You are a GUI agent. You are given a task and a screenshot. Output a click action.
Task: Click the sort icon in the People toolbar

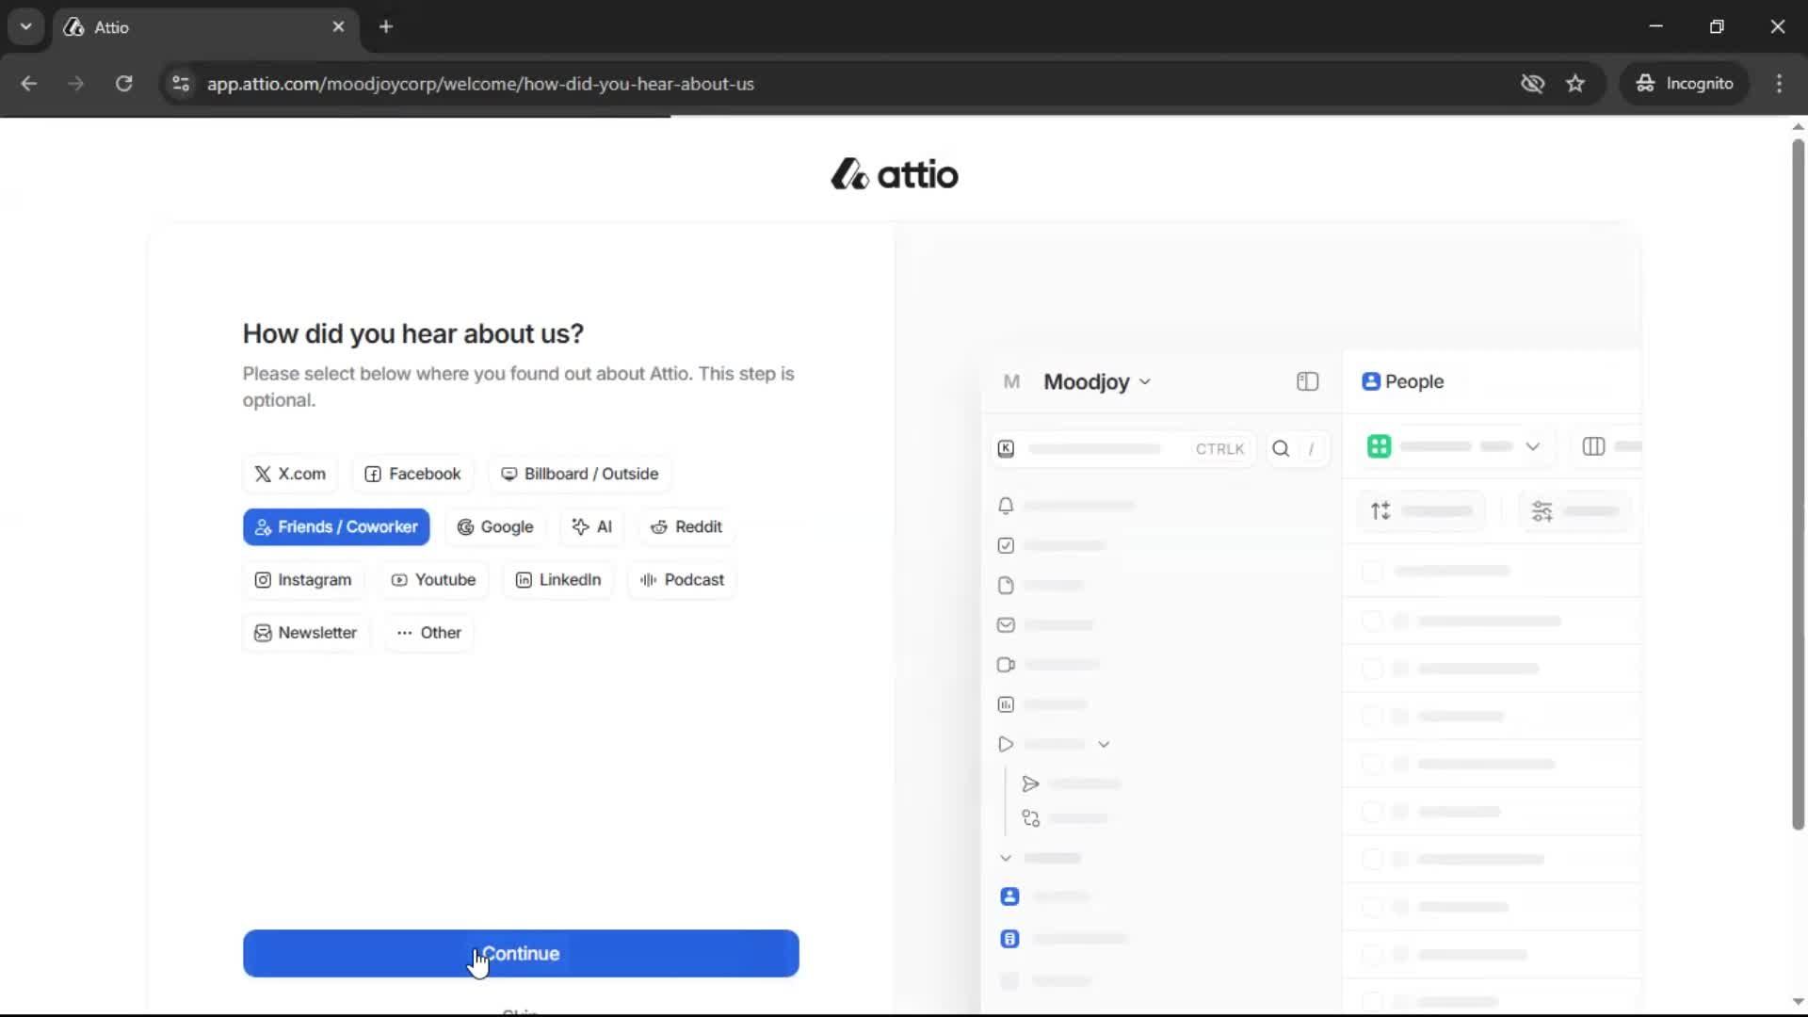coord(1380,510)
